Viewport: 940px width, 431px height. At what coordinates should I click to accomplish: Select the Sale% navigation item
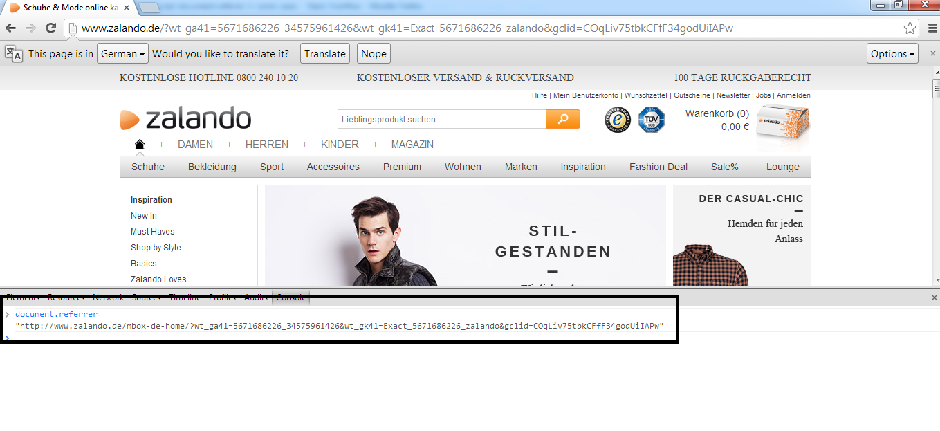724,167
